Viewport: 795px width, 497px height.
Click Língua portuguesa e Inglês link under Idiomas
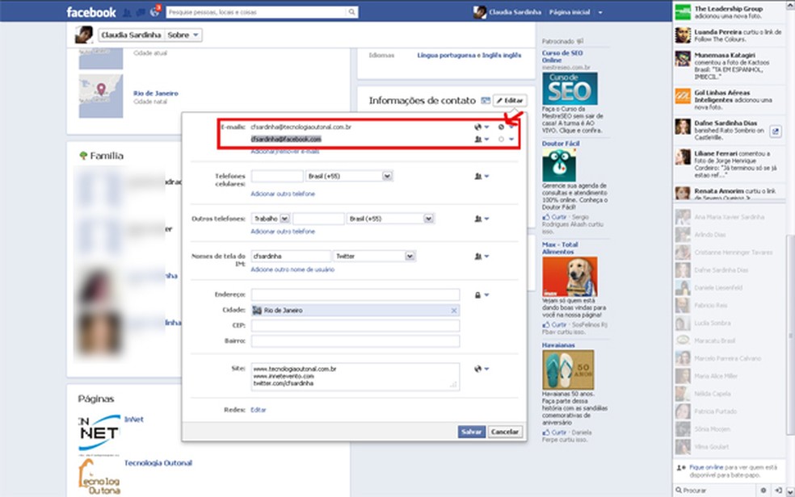pos(469,55)
